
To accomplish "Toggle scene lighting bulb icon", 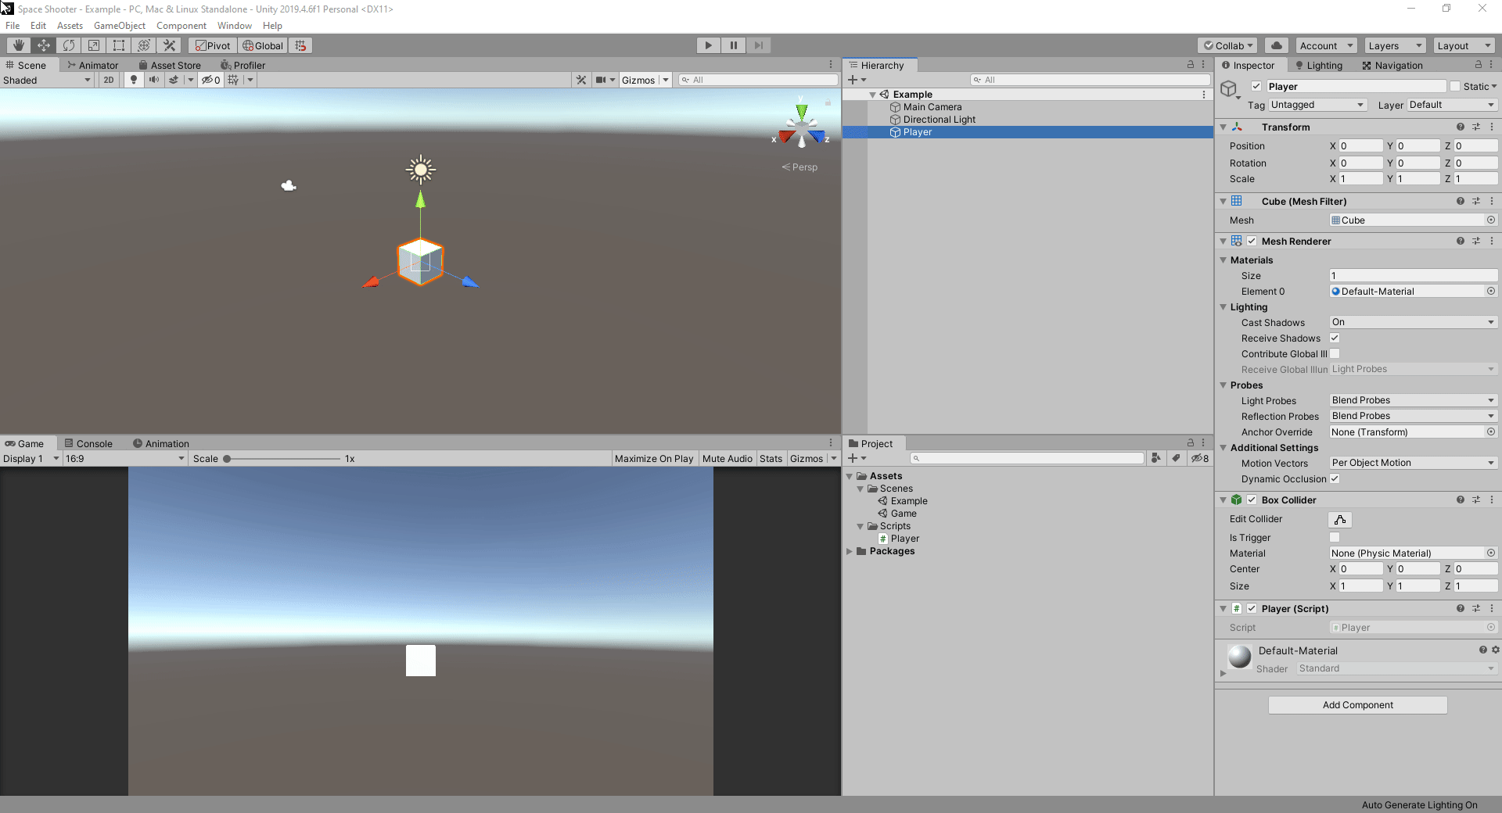I will [x=134, y=80].
